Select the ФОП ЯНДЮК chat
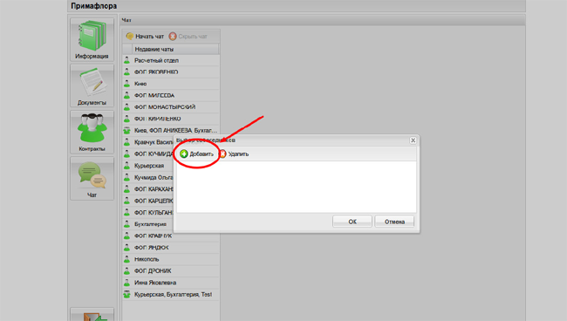This screenshot has height=321, width=567. click(x=171, y=248)
